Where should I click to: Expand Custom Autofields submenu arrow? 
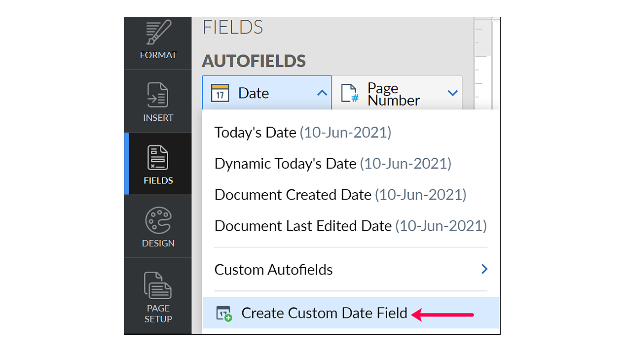pyautogui.click(x=484, y=269)
